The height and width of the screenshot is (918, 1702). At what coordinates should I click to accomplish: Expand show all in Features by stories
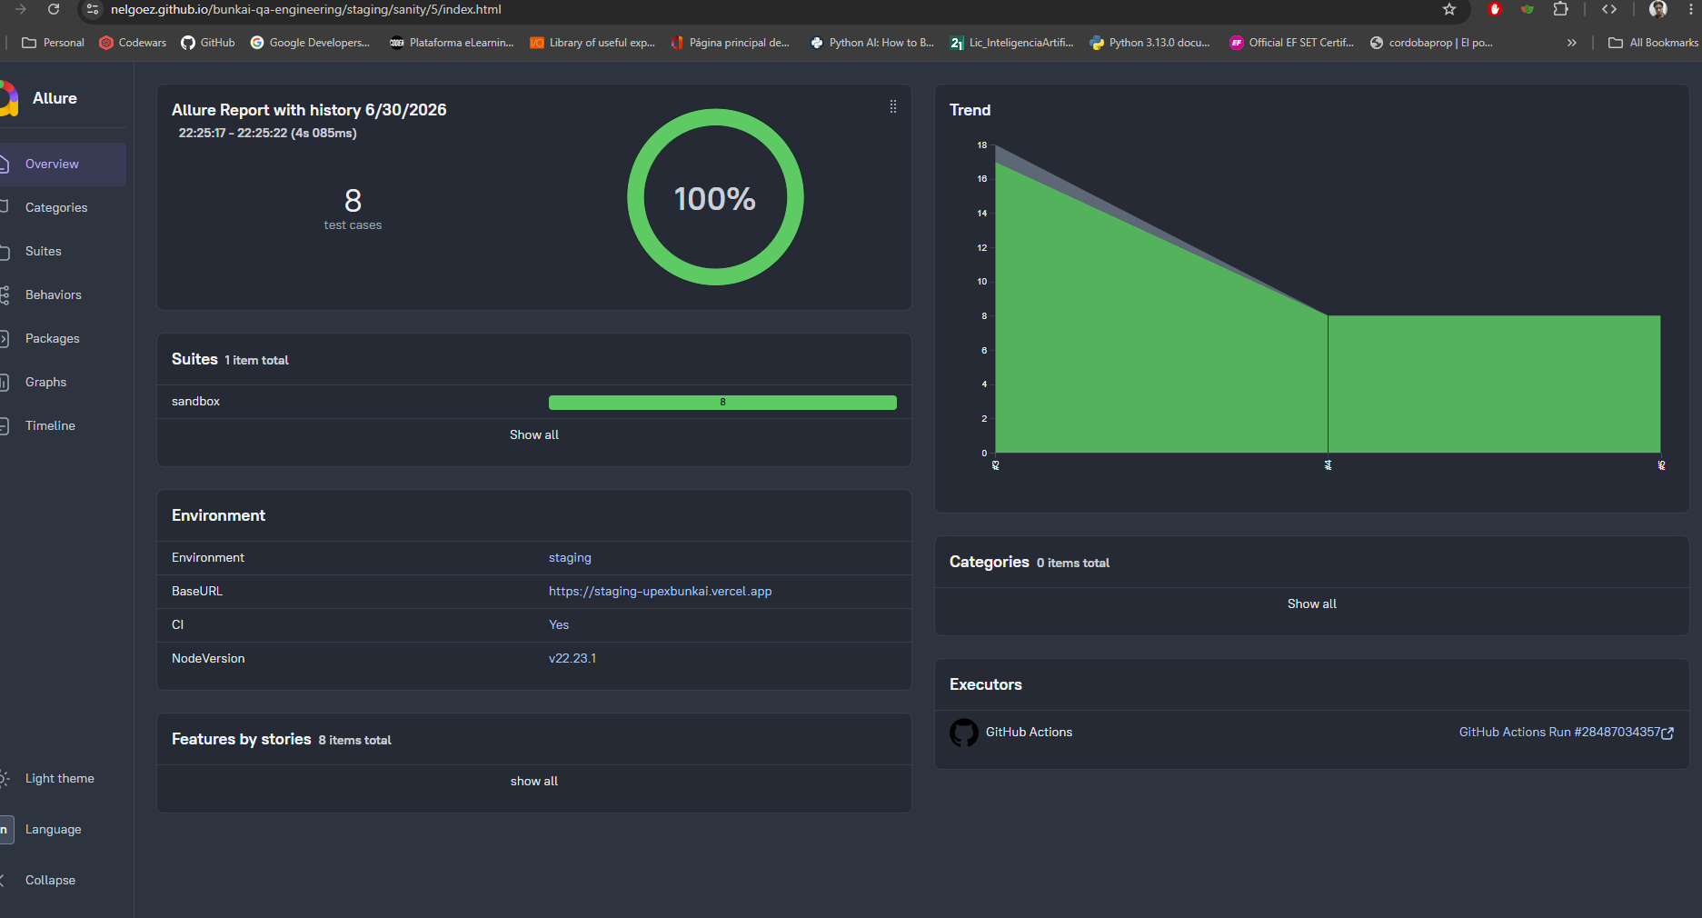coord(534,782)
